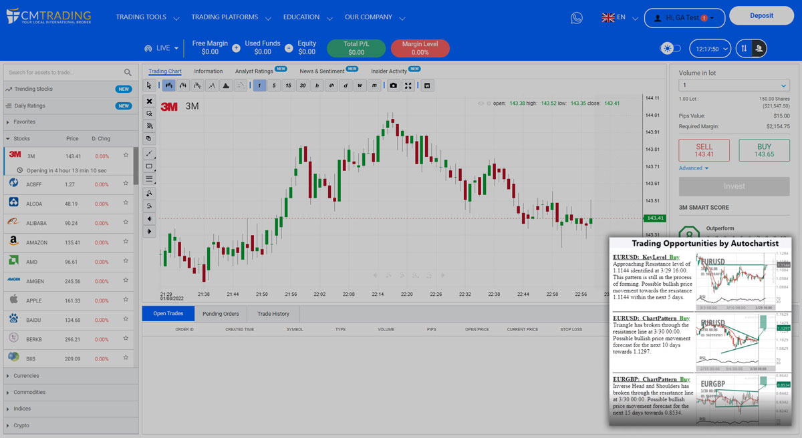This screenshot has height=438, width=802.
Task: Zoom out on the chart
Action: [150, 206]
